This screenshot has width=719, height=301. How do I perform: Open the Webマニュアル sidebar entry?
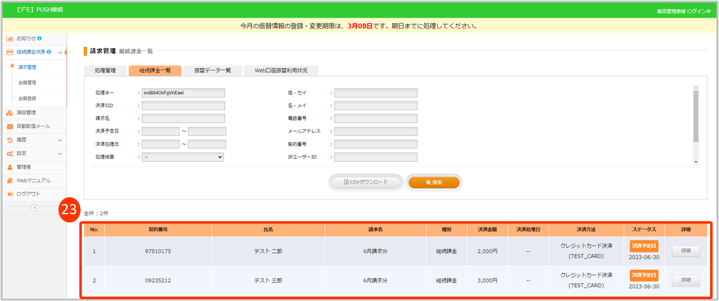tap(33, 181)
